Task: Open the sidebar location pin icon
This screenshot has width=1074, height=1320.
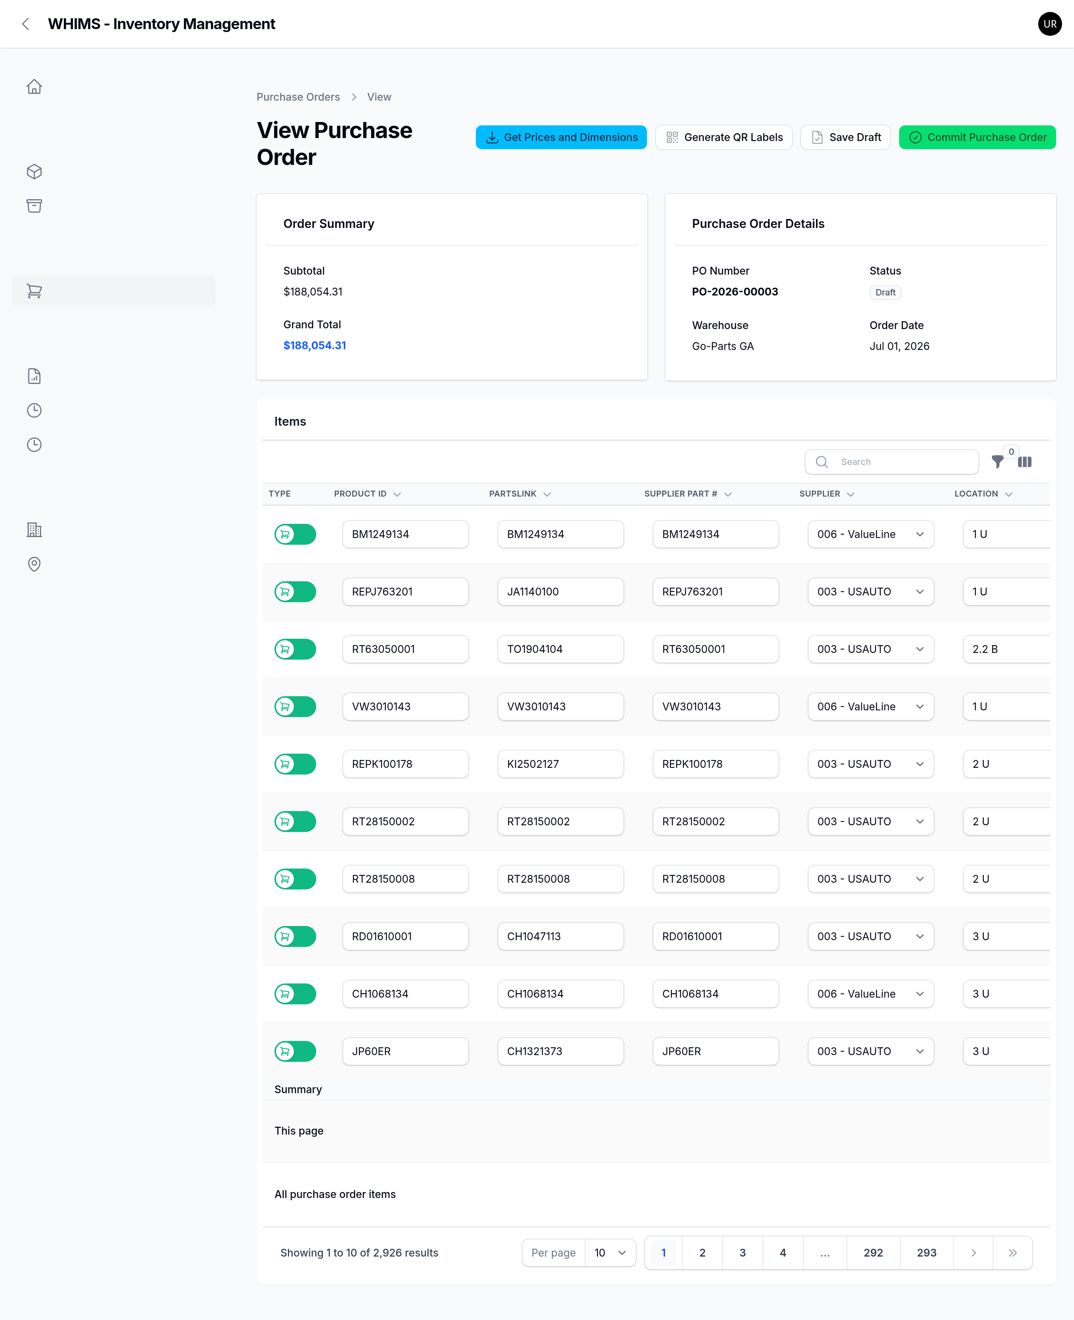Action: [34, 564]
